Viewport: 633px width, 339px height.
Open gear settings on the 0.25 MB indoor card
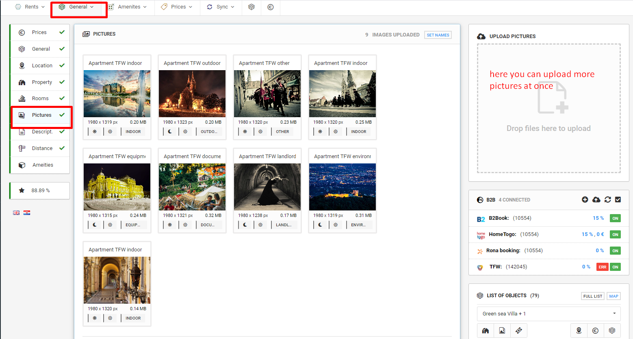[x=336, y=131]
